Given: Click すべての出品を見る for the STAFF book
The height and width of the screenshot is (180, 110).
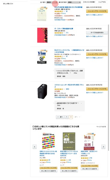Looking at the screenshot, I should (x=97, y=33).
